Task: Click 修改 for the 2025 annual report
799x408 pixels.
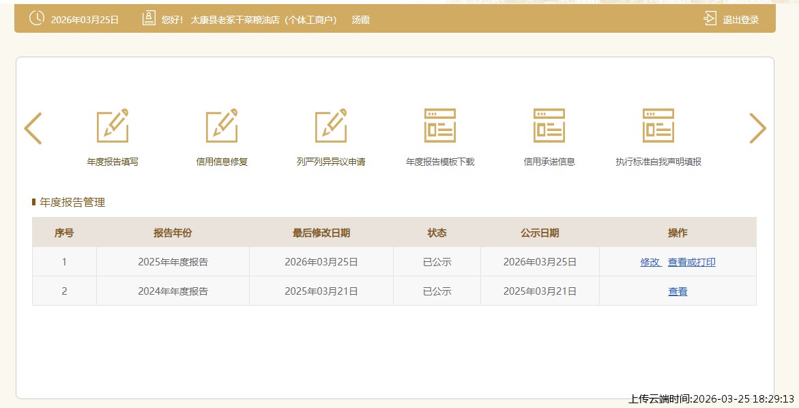Action: pos(650,262)
